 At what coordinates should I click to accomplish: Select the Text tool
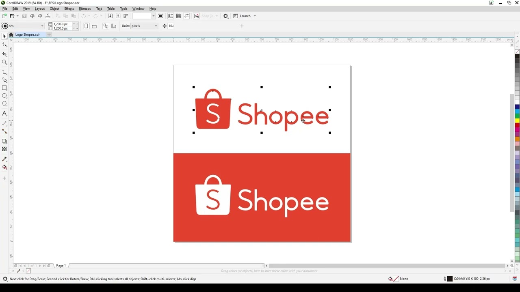point(4,114)
